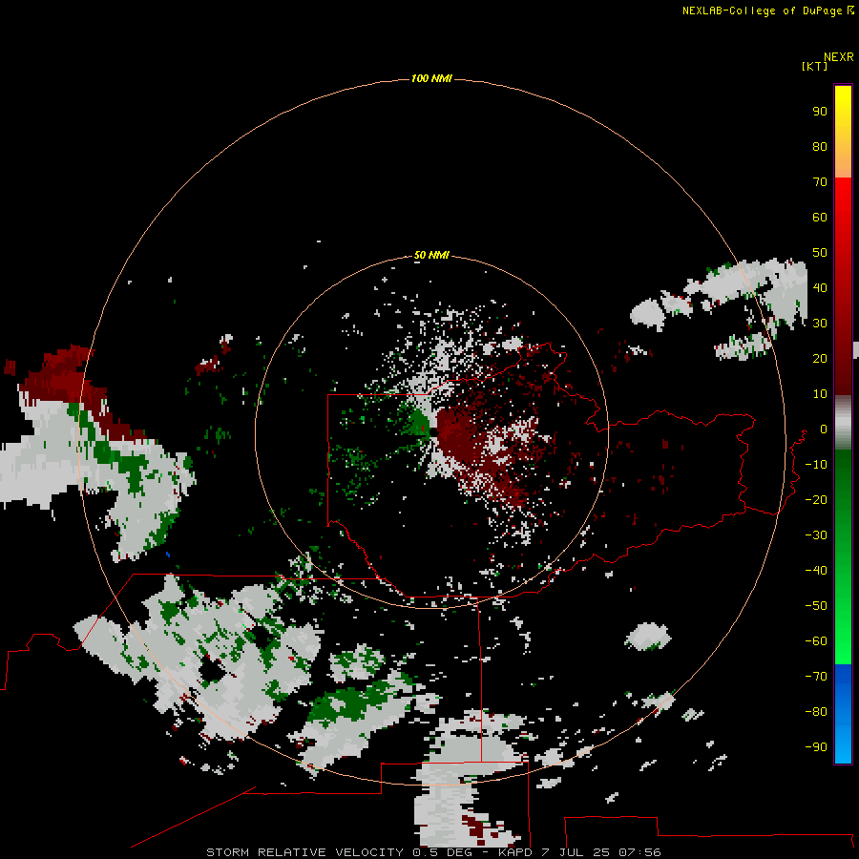Click the -40 value on velocity scale
859x859 pixels.
click(x=816, y=571)
